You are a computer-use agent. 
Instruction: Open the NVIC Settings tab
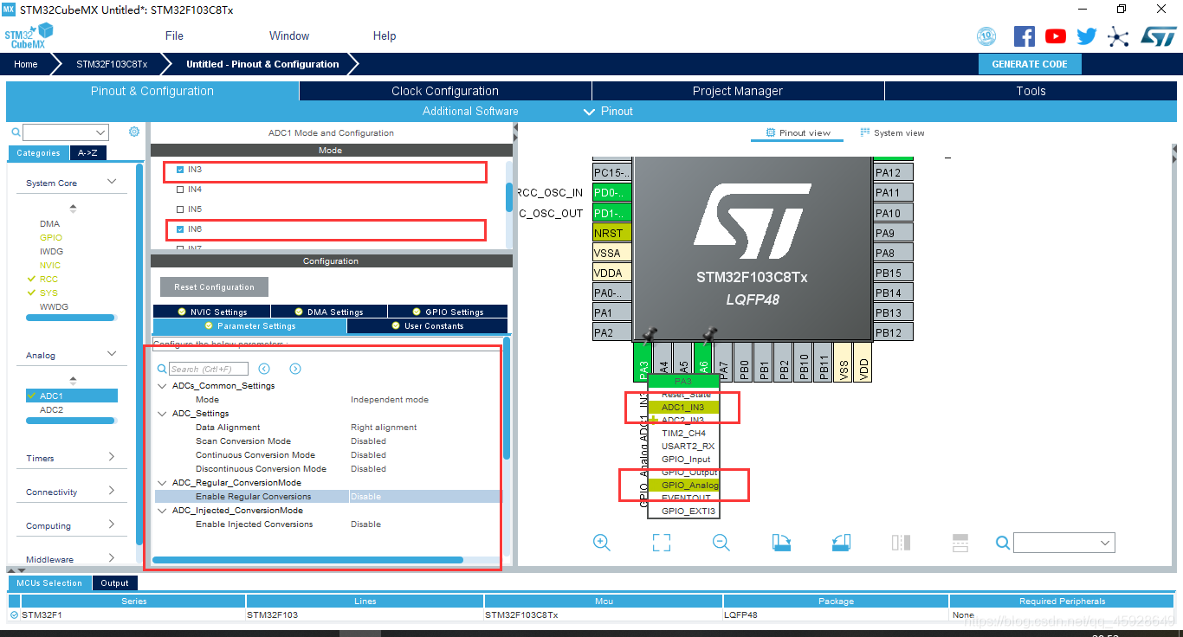212,312
